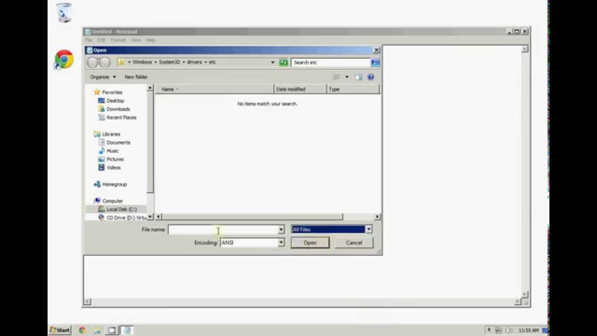
Task: Open Notepad's View menu
Action: [136, 40]
